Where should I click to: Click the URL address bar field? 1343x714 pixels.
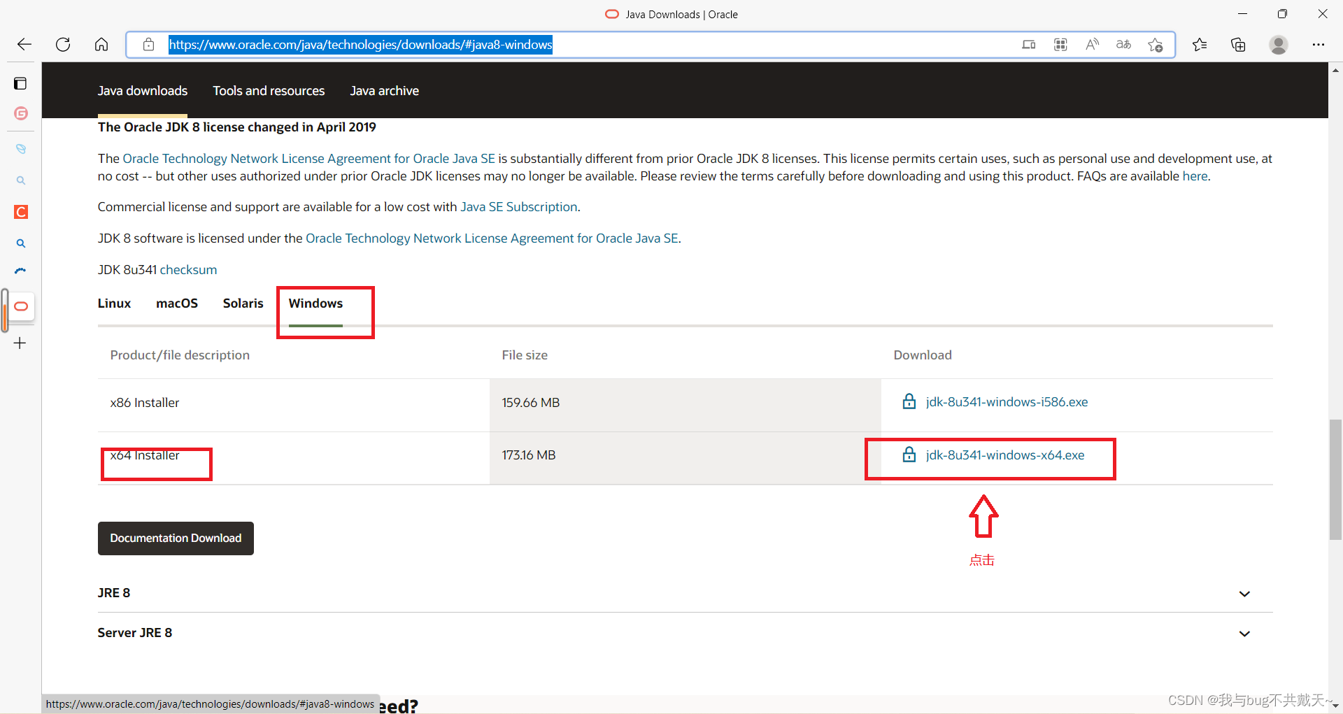(651, 45)
